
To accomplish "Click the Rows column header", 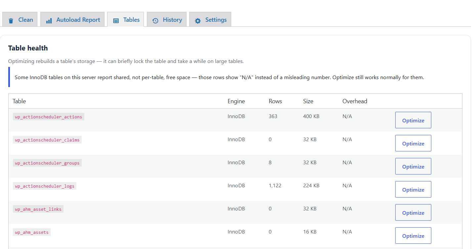I will (x=275, y=101).
